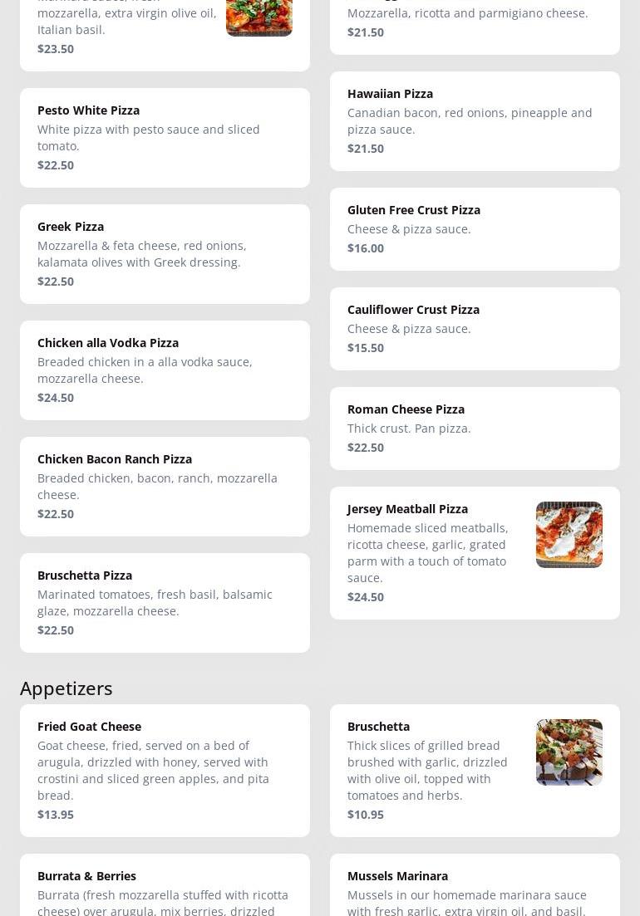Open the Jersey Meatball Pizza photo
The width and height of the screenshot is (640, 916).
point(569,535)
